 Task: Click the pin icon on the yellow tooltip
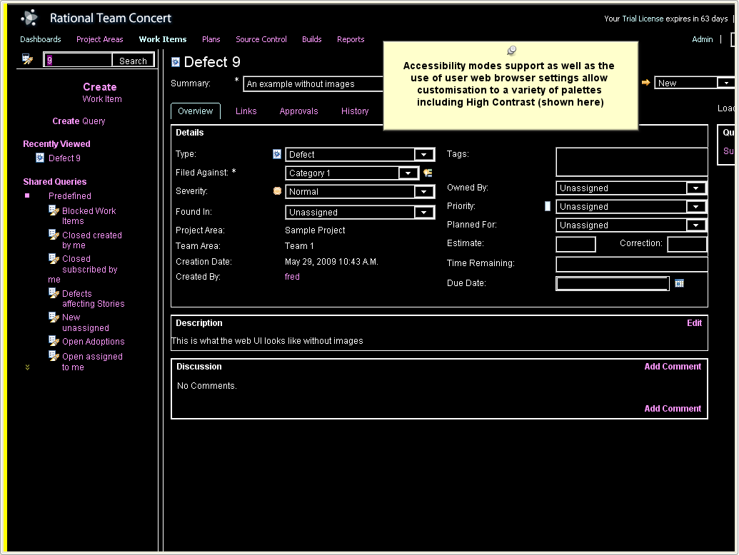coord(511,50)
